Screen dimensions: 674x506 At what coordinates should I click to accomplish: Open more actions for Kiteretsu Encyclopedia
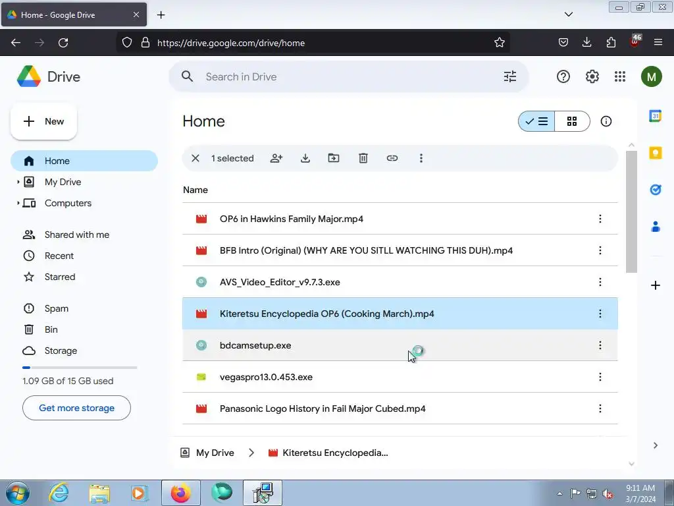click(600, 314)
